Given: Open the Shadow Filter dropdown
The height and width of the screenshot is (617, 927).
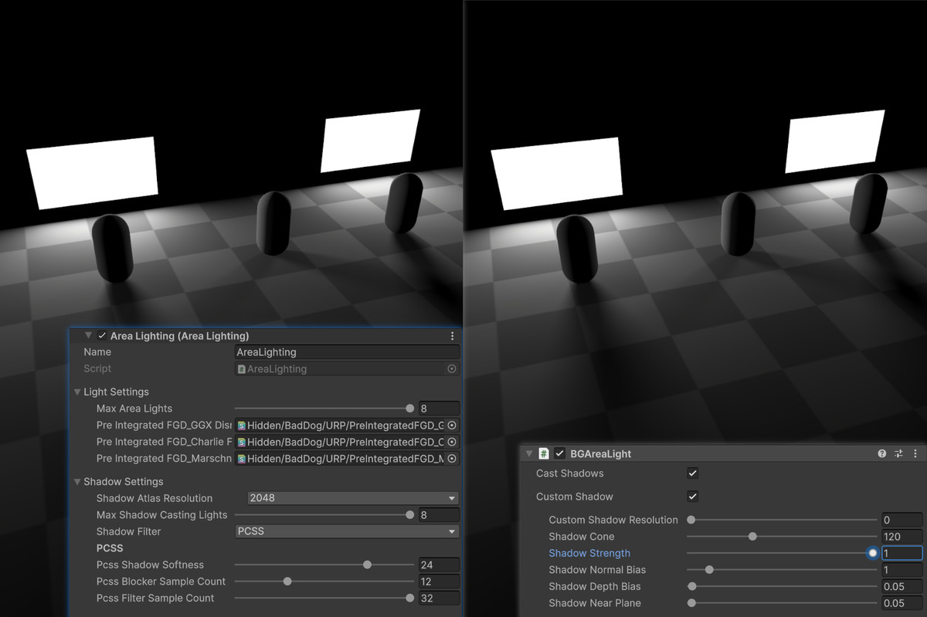Looking at the screenshot, I should [x=346, y=531].
